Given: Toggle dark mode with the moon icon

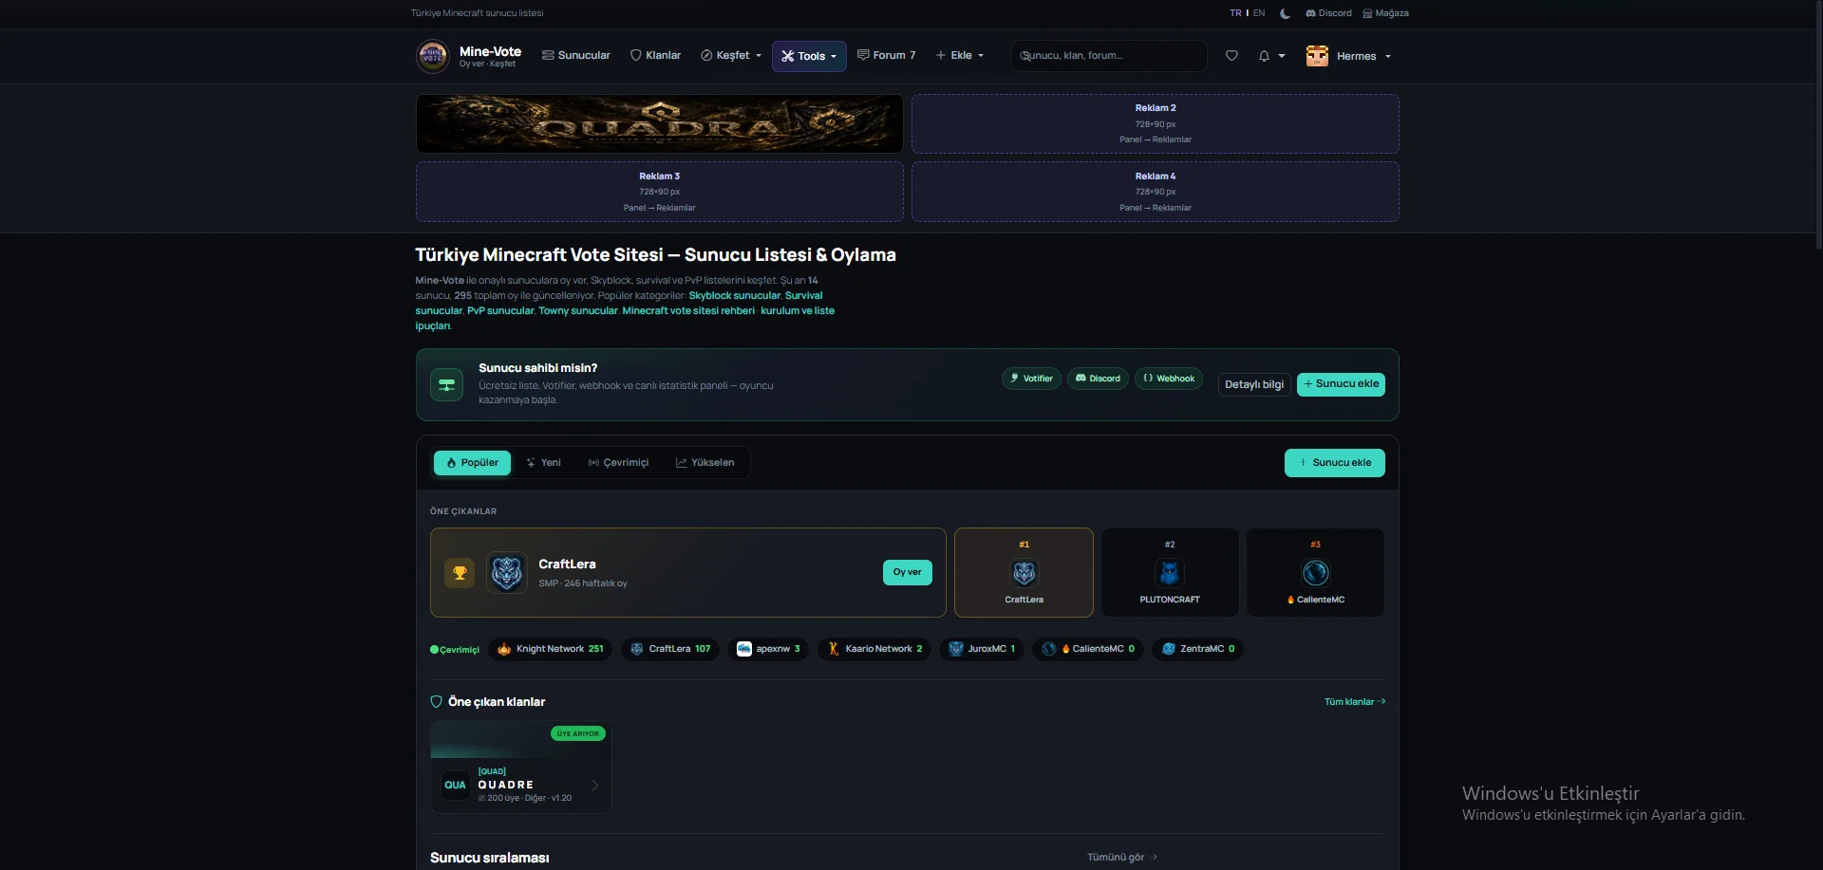Looking at the screenshot, I should click(x=1285, y=13).
